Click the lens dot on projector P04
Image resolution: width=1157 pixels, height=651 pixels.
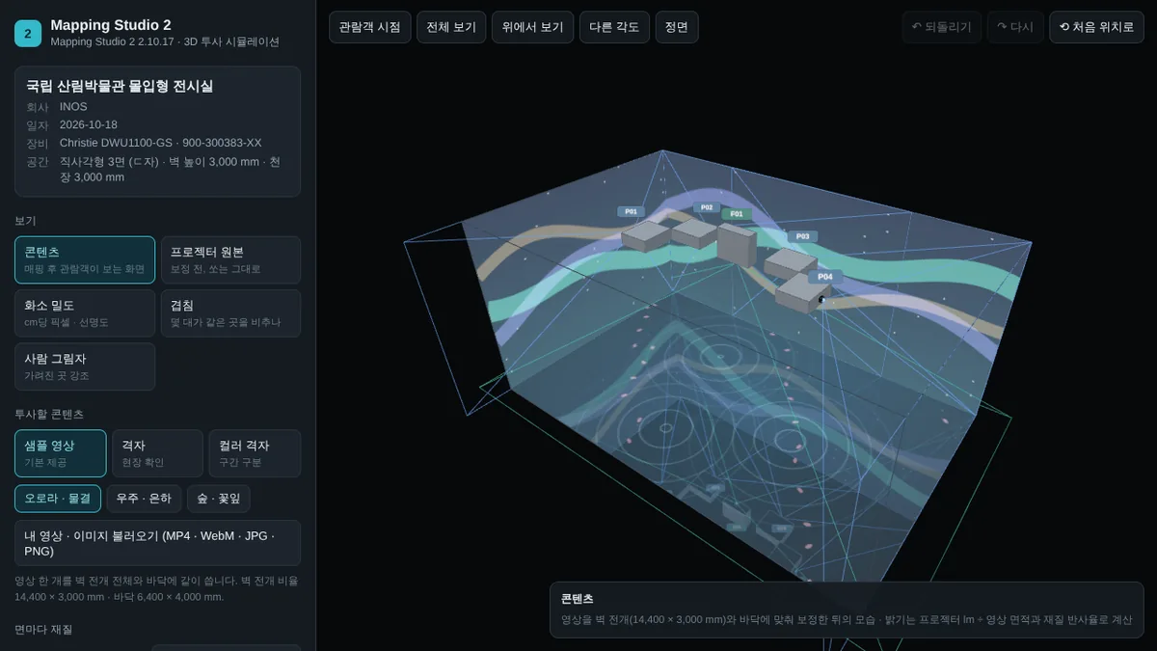tap(821, 300)
